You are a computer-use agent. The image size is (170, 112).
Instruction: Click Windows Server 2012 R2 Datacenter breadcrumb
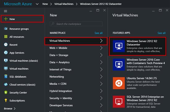pos(101,4)
